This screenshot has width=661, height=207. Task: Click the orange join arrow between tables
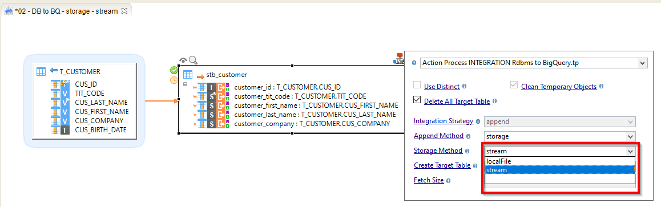(x=162, y=101)
